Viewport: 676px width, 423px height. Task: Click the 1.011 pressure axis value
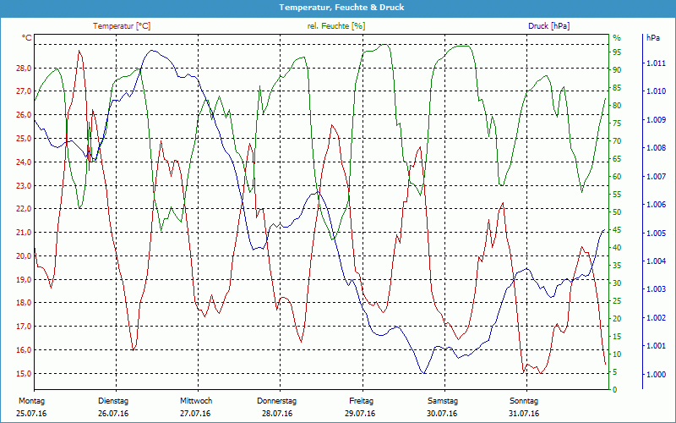(x=656, y=63)
